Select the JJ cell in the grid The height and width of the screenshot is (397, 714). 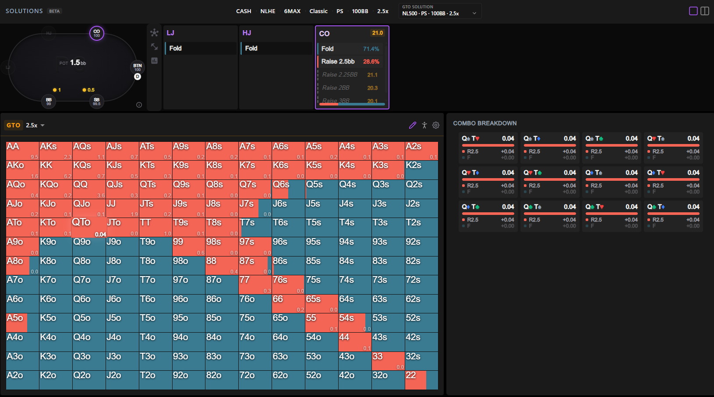122,208
